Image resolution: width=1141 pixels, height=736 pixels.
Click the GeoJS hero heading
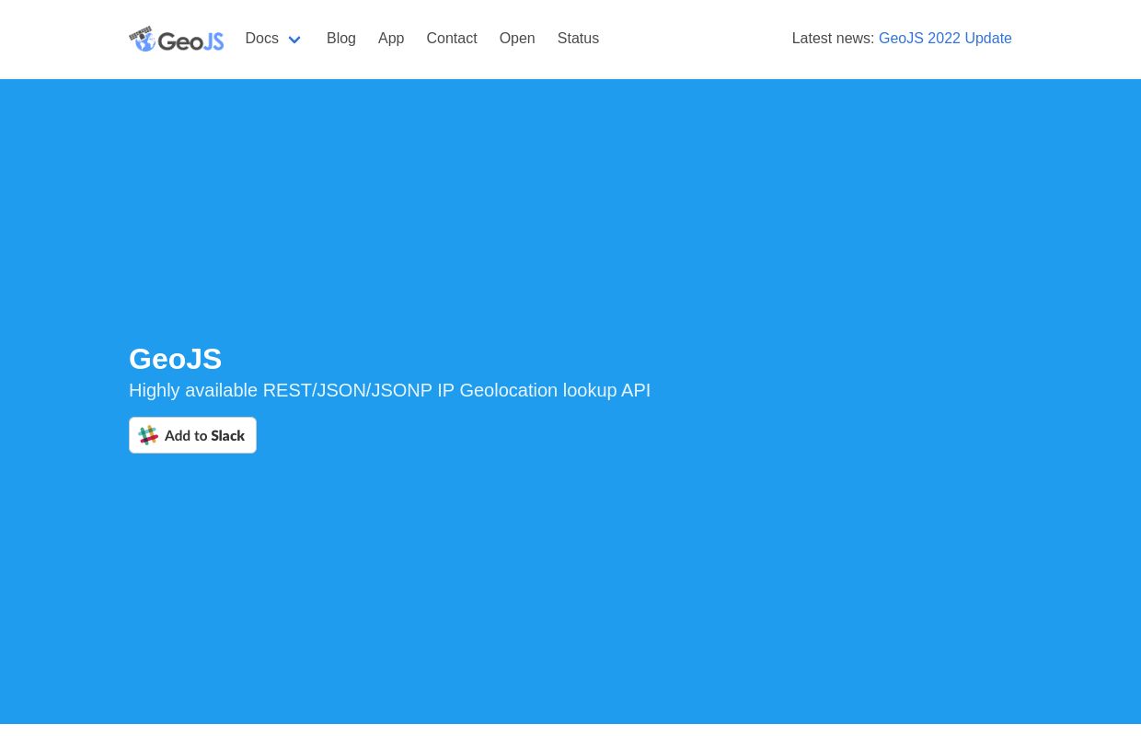tap(175, 359)
